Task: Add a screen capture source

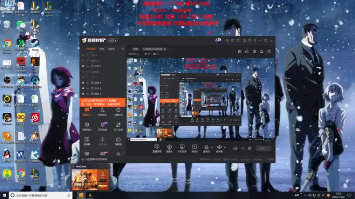Action: click(157, 149)
